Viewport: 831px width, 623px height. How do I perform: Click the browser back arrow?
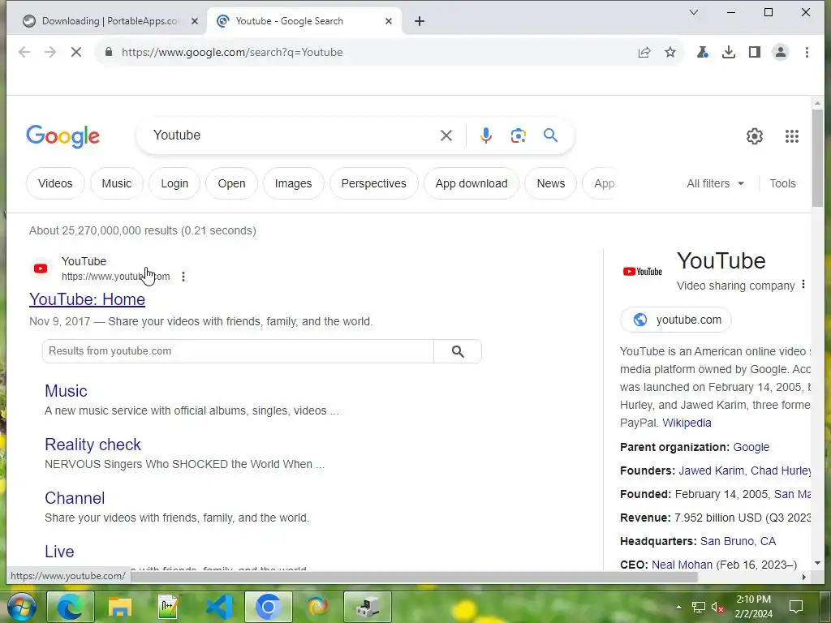pos(24,52)
